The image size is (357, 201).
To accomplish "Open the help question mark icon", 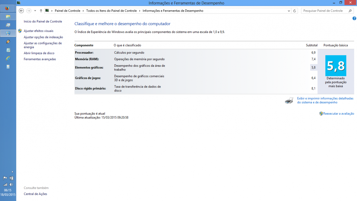I will pos(354,18).
